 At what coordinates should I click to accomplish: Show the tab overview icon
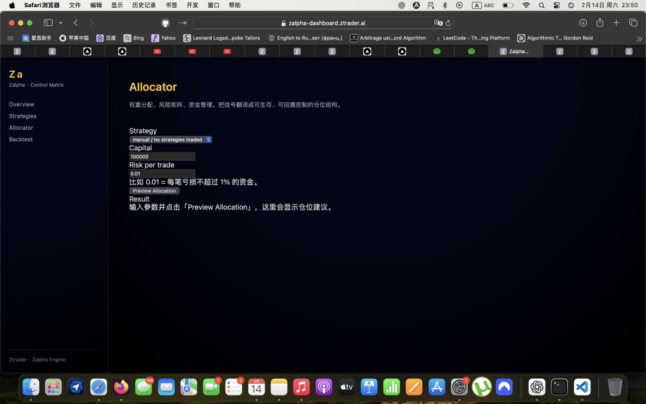(633, 23)
